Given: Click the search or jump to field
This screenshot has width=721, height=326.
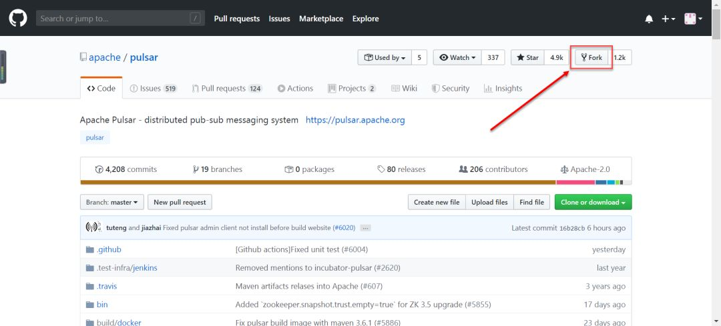Looking at the screenshot, I should point(120,19).
